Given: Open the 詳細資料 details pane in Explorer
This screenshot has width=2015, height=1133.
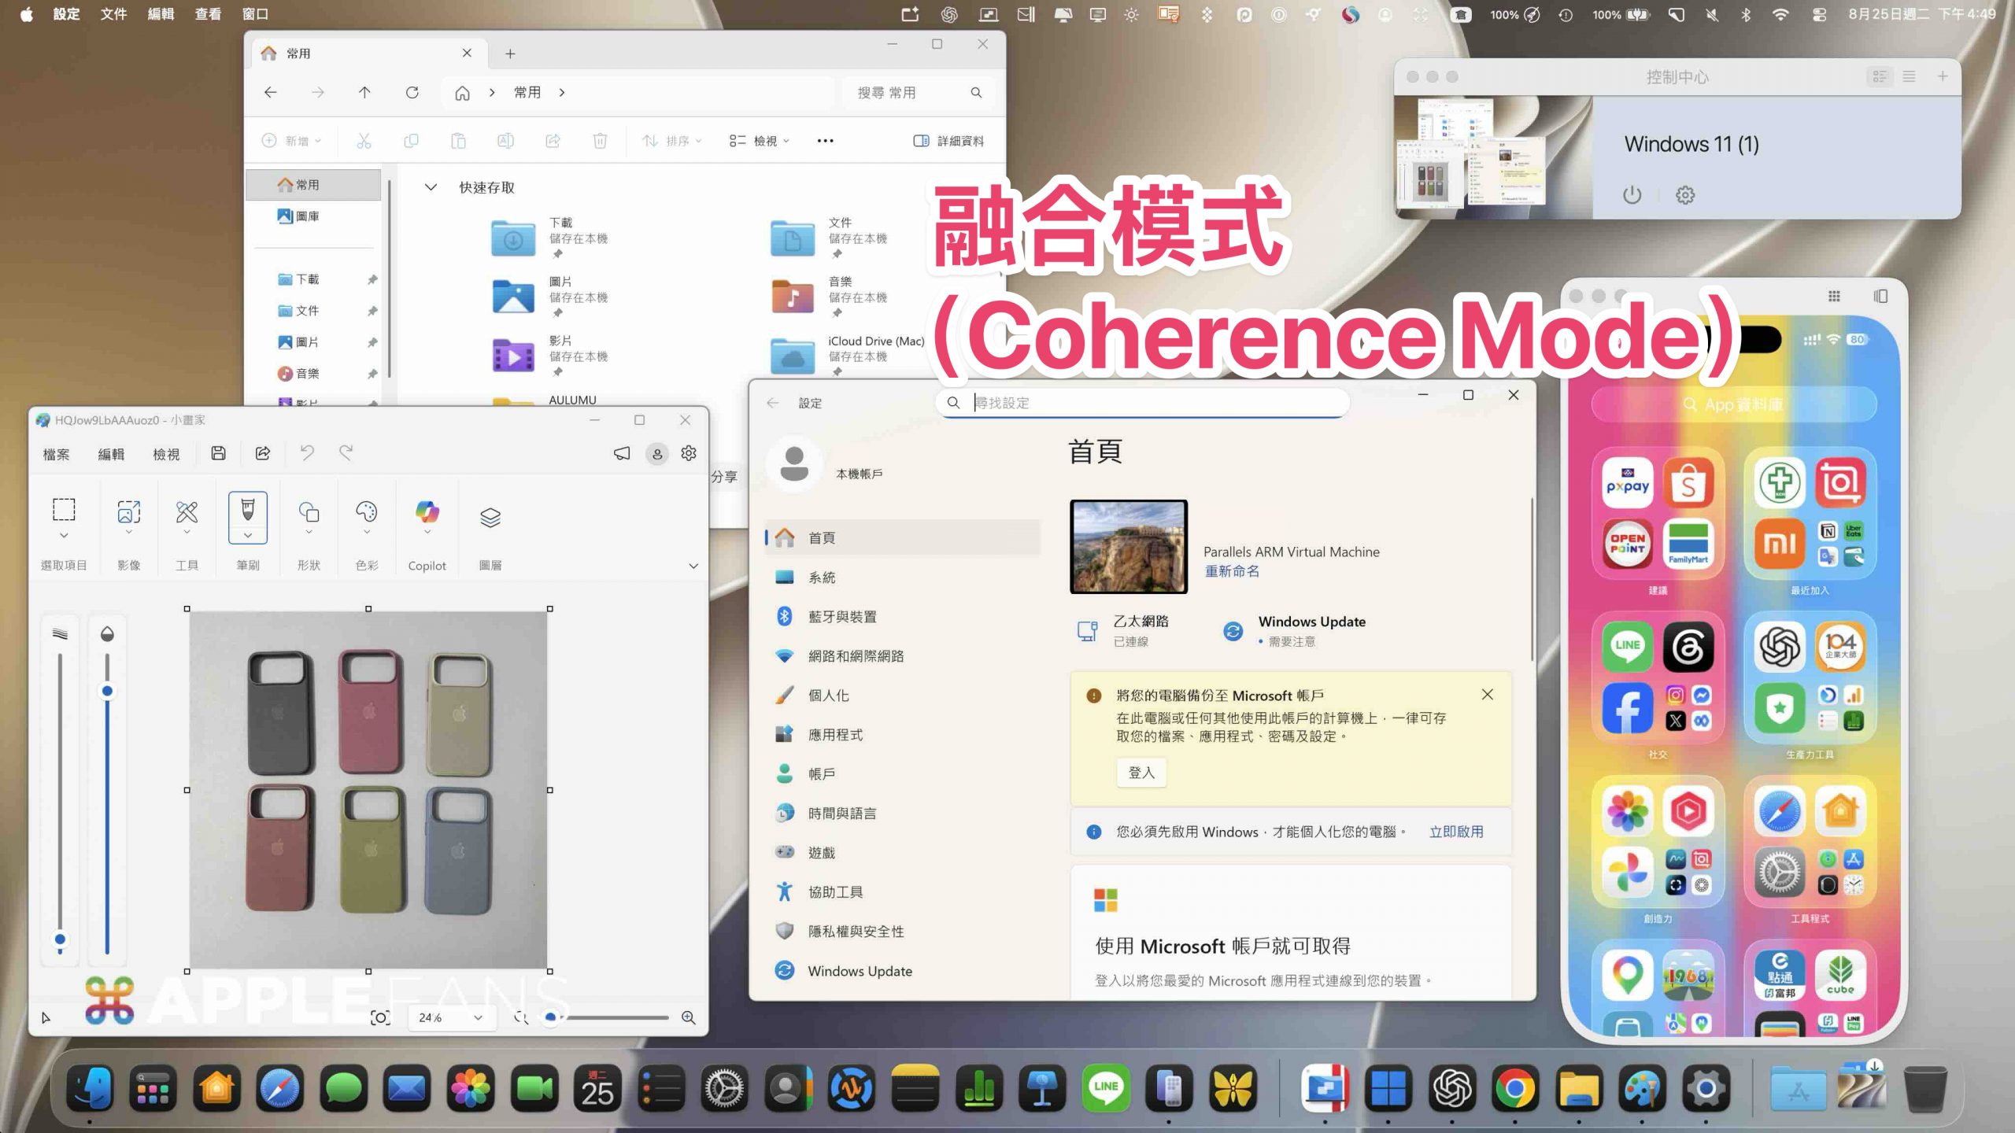Looking at the screenshot, I should [948, 141].
